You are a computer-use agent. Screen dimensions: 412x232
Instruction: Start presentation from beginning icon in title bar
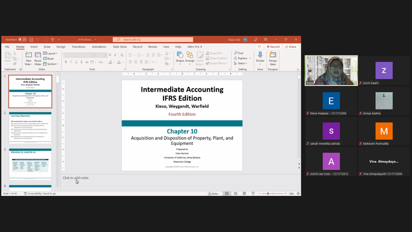(53, 39)
